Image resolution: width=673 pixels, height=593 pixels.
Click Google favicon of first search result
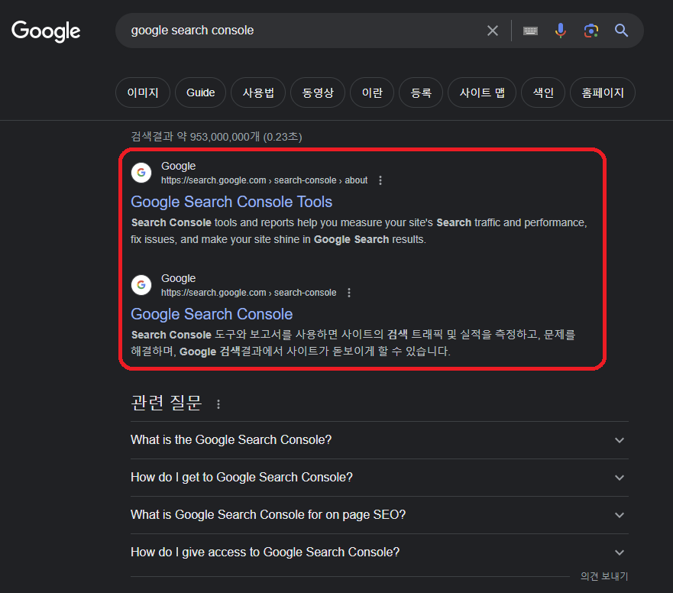141,173
